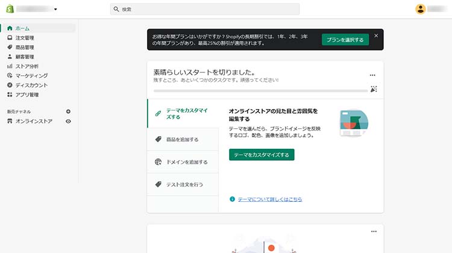Image resolution: width=452 pixels, height=253 pixels.
Task: Click heading 素晴らしいスタートを切りました。
Action: coord(204,72)
